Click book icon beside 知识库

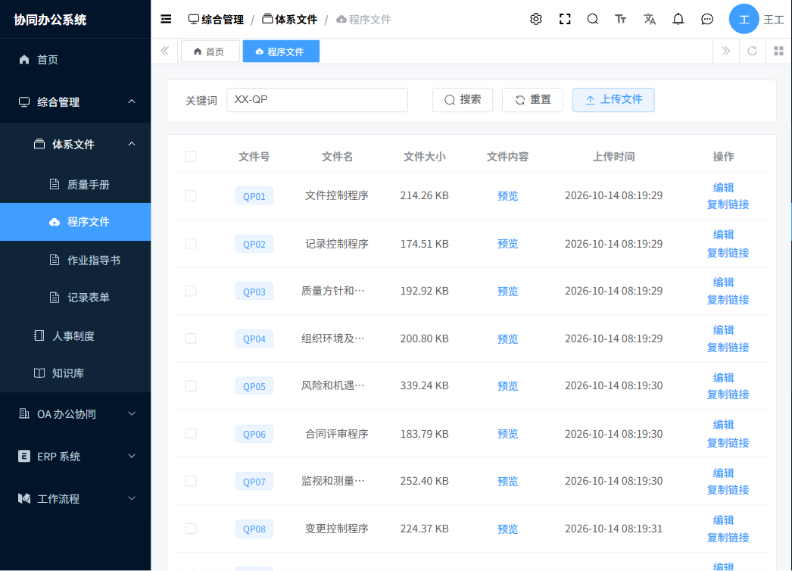[x=39, y=373]
